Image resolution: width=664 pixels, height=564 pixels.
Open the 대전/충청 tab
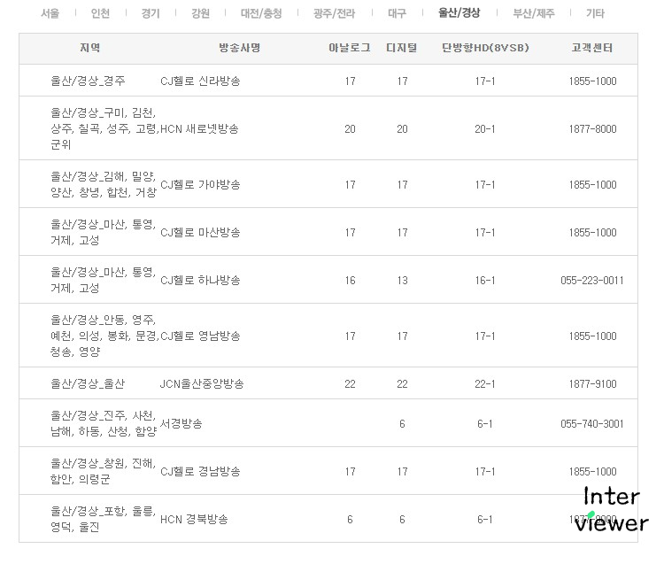click(261, 13)
